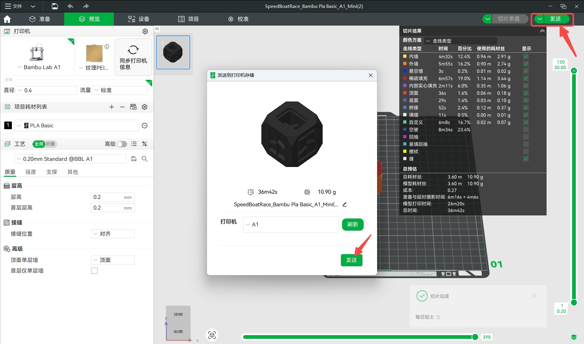Search process settings magnifier icon
Screen dimensions: 584x344
click(145, 159)
